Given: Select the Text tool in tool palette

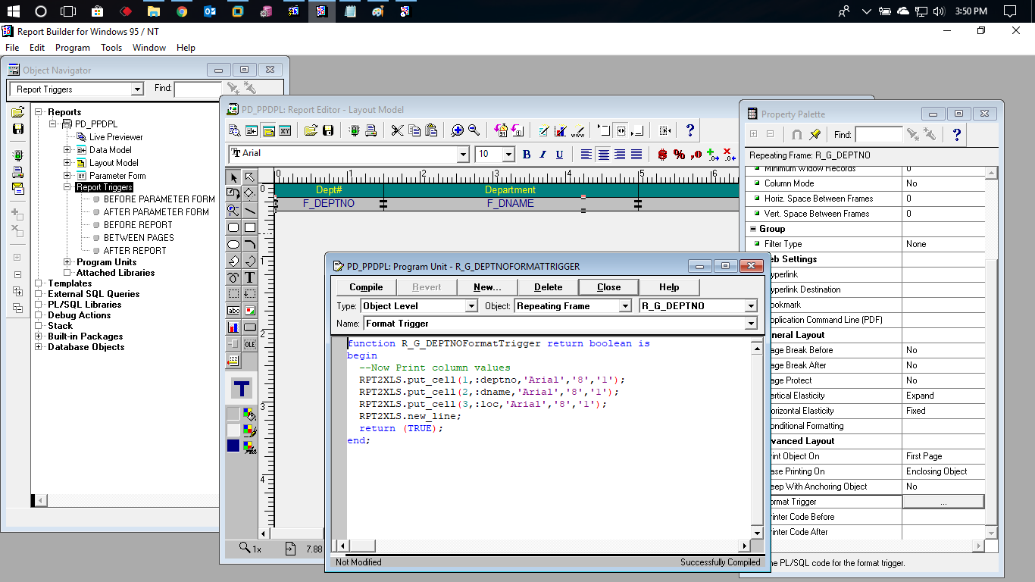Looking at the screenshot, I should 249,278.
